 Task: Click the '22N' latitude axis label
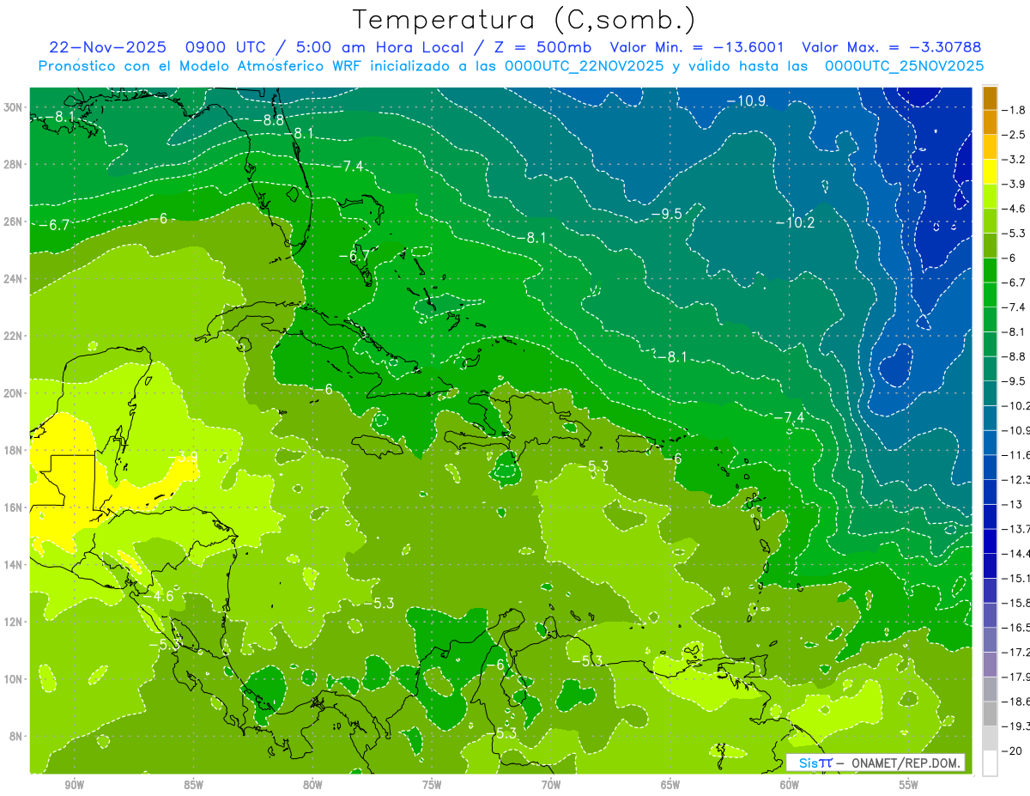pos(14,336)
